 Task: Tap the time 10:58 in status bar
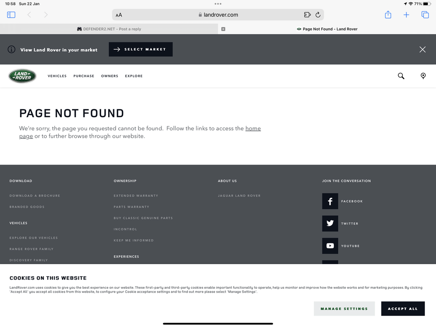(x=10, y=4)
